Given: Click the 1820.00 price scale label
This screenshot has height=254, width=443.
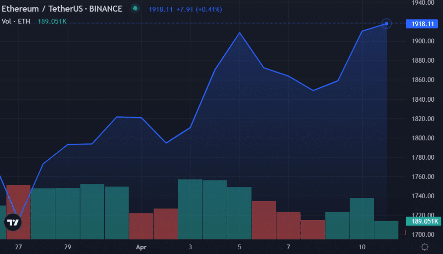Looking at the screenshot, I should pyautogui.click(x=423, y=119).
